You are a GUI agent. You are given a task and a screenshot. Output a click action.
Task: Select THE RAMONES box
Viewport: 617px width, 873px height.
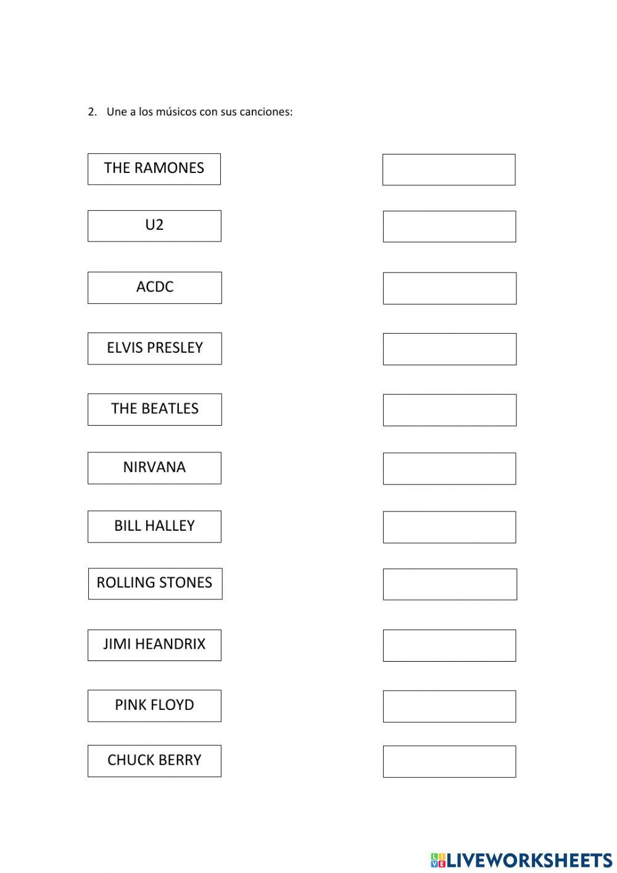154,169
